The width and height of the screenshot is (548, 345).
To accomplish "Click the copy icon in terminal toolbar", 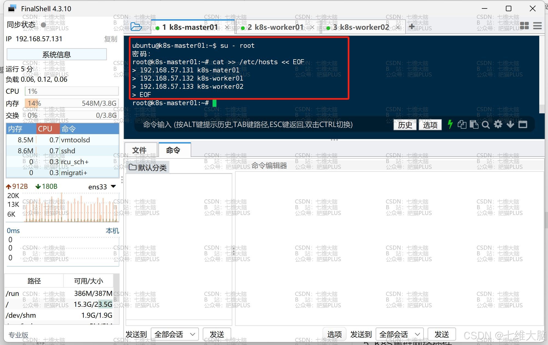I will 462,125.
